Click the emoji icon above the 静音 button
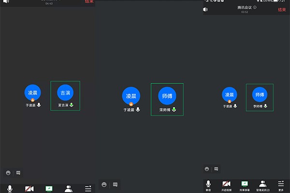The image size is (290, 193). point(207,169)
